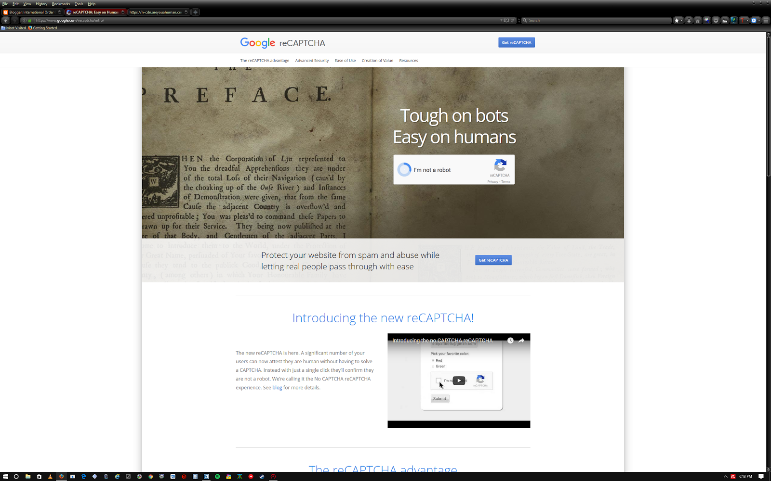Open the Most Visited bookmarks folder
The height and width of the screenshot is (481, 771).
[x=13, y=28]
